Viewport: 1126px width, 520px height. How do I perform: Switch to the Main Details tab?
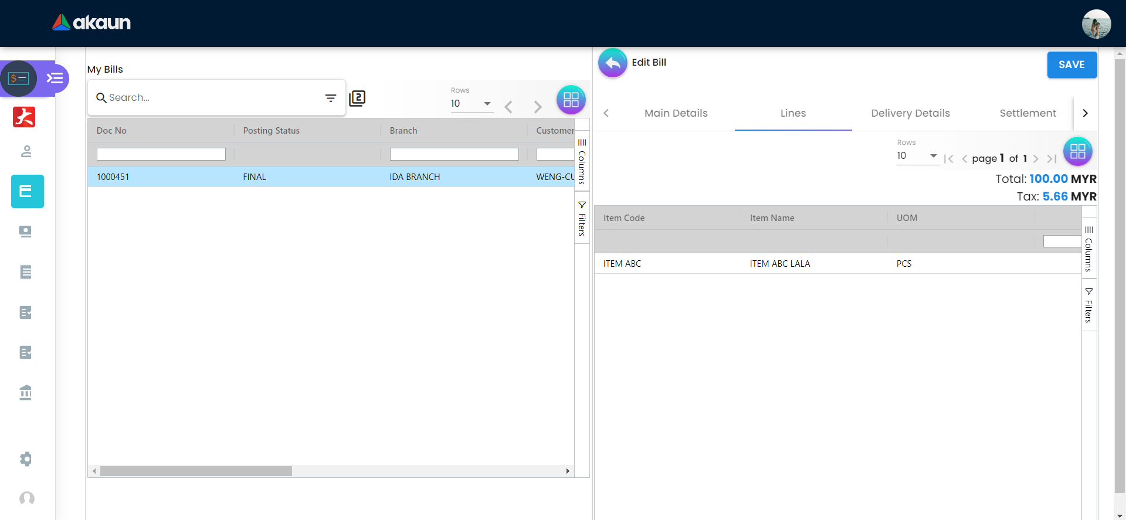point(676,113)
